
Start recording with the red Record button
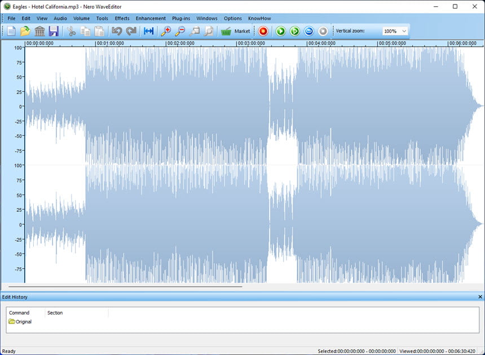[x=263, y=31]
